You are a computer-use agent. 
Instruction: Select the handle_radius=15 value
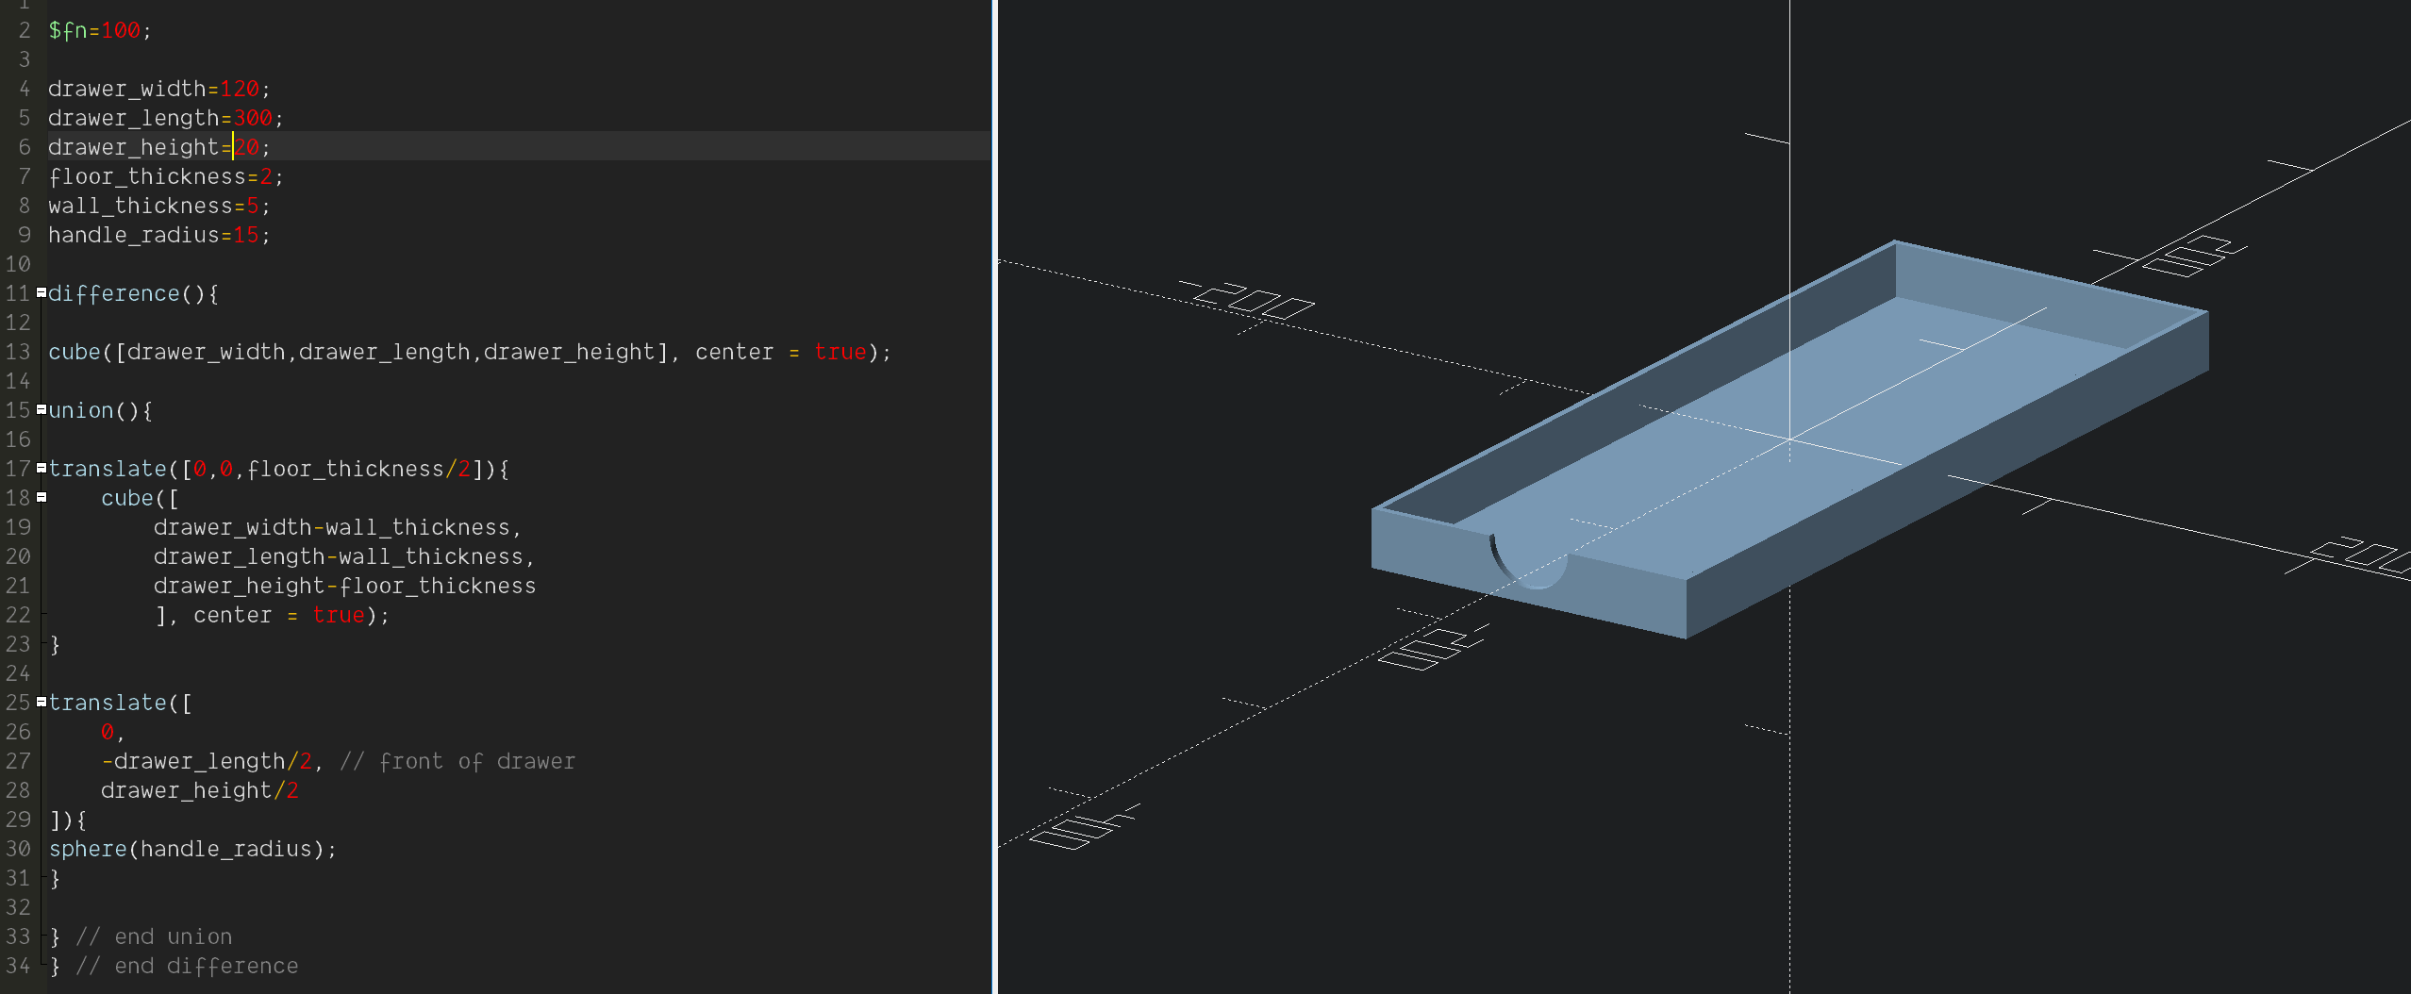click(248, 235)
